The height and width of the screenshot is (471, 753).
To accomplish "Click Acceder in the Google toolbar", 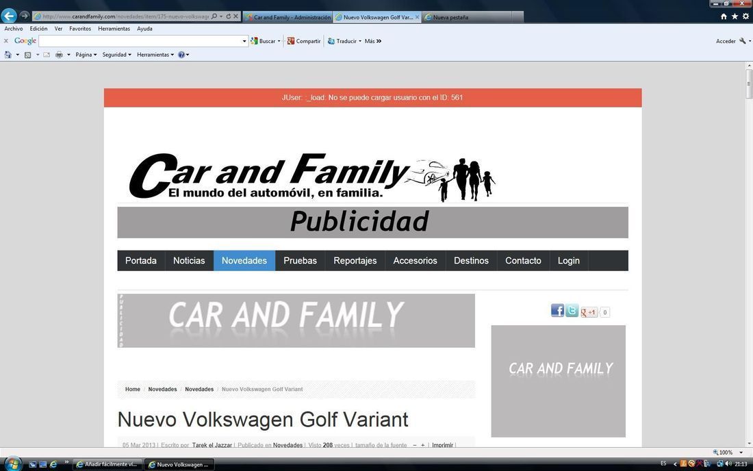I will (x=726, y=41).
